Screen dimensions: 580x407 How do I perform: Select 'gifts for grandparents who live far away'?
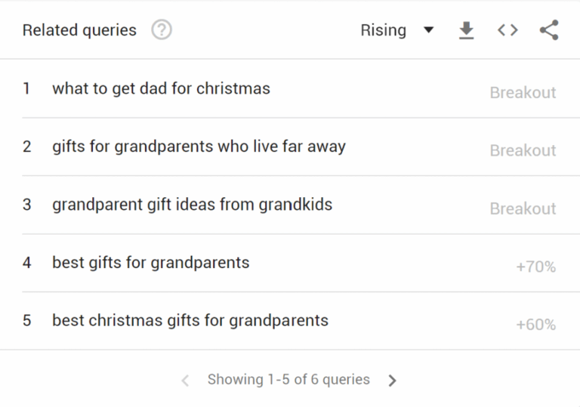coord(199,146)
